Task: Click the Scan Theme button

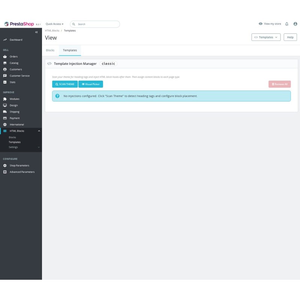Action: coord(65,84)
